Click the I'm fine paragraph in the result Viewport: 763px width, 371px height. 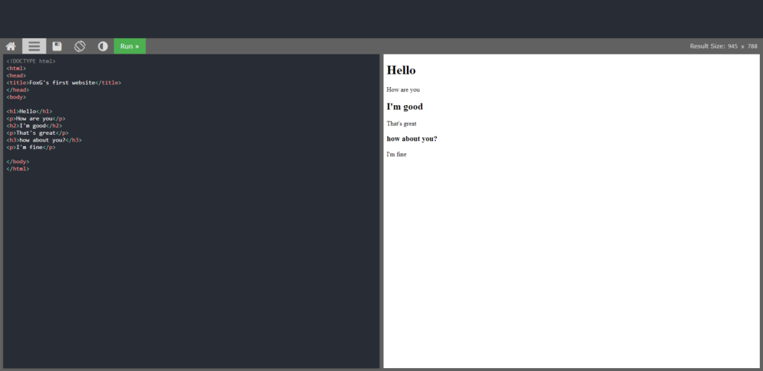pyautogui.click(x=396, y=154)
